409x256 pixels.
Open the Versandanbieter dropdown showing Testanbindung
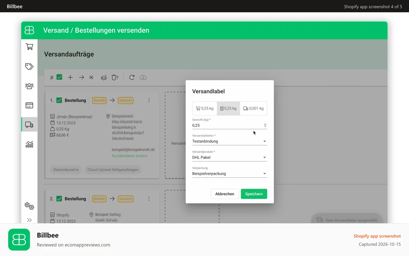pos(229,141)
